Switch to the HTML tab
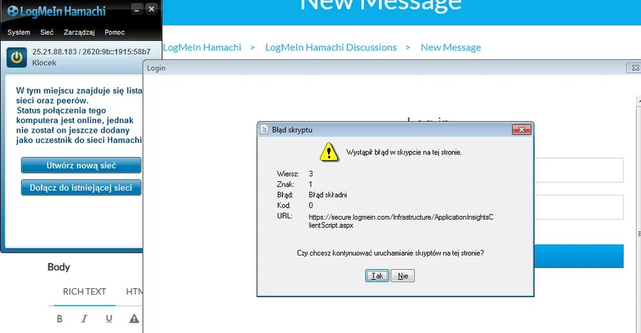 coord(134,291)
